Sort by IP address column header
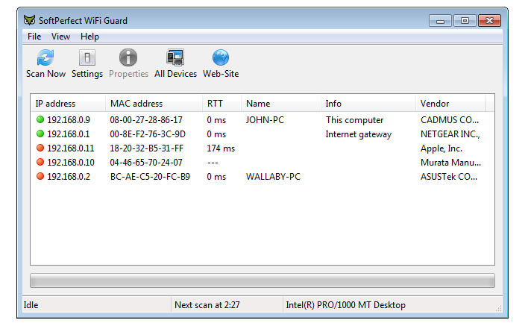 click(x=68, y=104)
